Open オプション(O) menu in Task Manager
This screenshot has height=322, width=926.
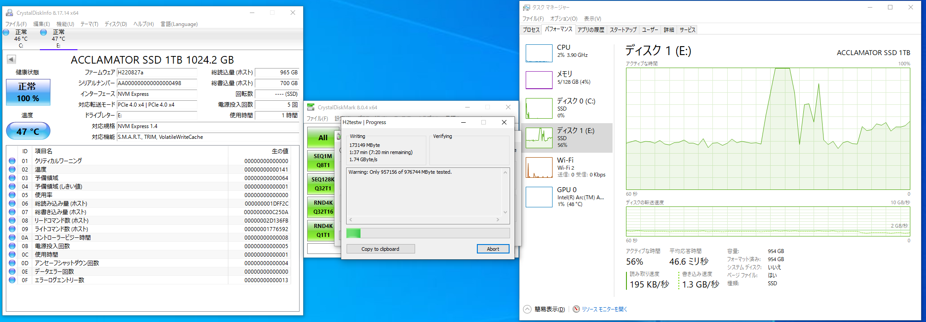click(x=564, y=19)
